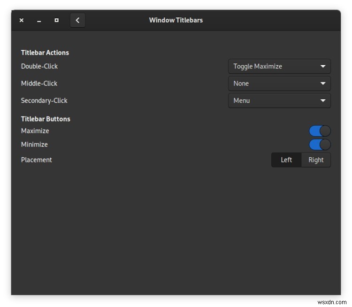The image size is (352, 307).
Task: Click the Titlebar Actions heading
Action: (x=45, y=53)
